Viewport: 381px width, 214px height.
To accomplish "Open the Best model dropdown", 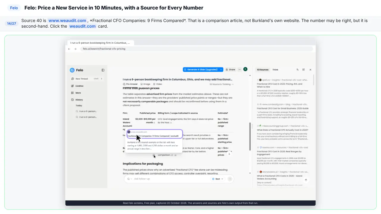I will [218, 179].
